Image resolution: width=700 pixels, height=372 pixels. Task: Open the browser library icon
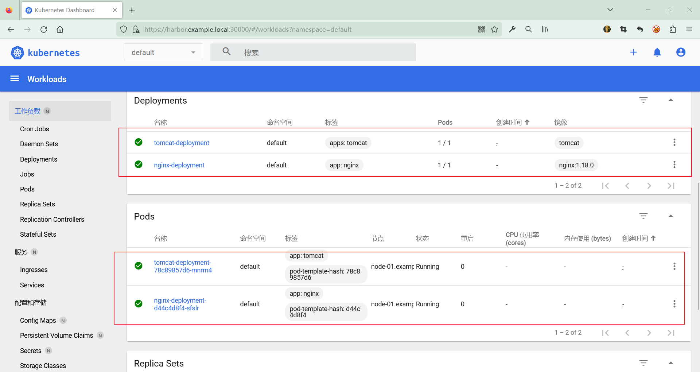(x=545, y=29)
